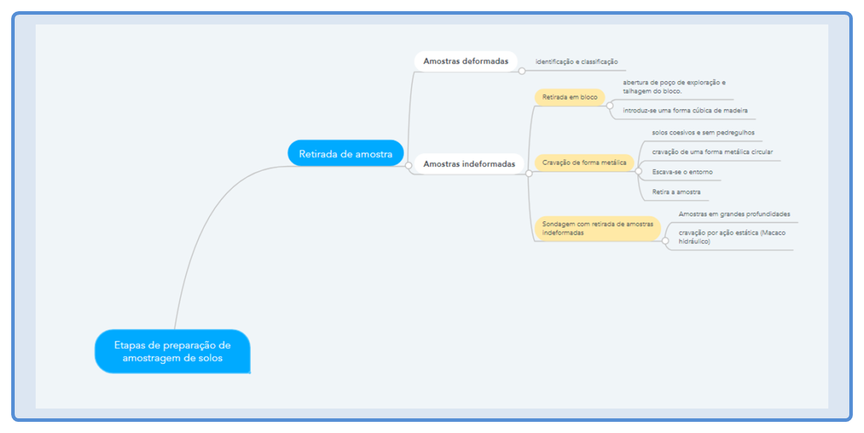Select solos coesivos e sem pedregulhos leaf

coord(703,133)
